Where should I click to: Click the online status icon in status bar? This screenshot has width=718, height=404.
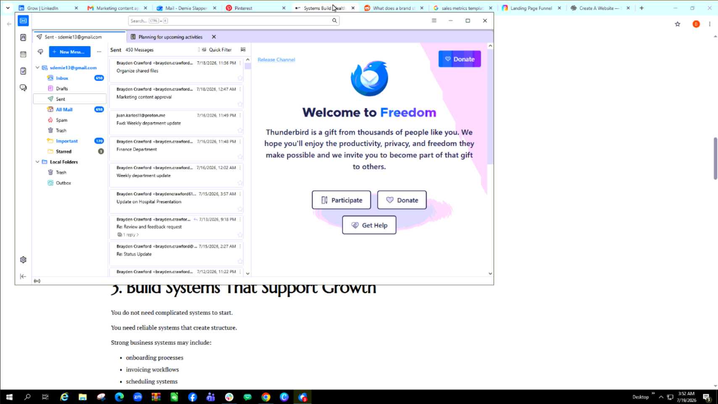[37, 281]
